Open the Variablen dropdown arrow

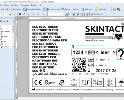(x=93, y=9)
